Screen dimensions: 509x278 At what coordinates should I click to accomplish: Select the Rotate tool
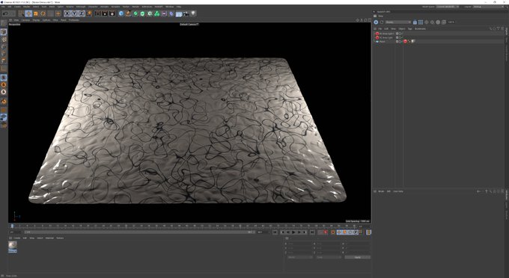(x=43, y=13)
